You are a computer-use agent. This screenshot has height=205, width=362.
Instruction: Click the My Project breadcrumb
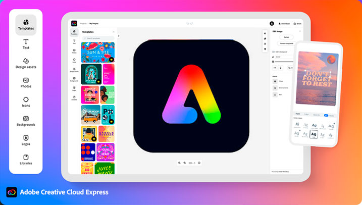tap(94, 24)
